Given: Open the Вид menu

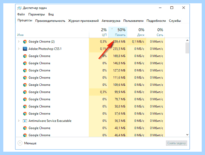Looking at the screenshot, I should pos(51,14).
